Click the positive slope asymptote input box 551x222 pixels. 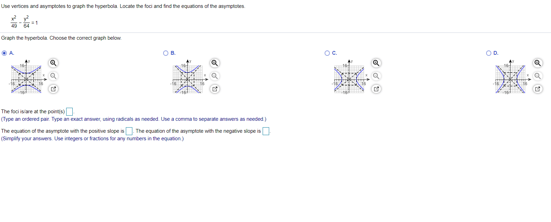[x=129, y=131]
